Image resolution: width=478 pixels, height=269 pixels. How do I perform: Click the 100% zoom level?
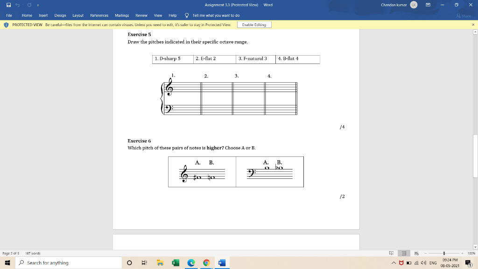coord(471,253)
